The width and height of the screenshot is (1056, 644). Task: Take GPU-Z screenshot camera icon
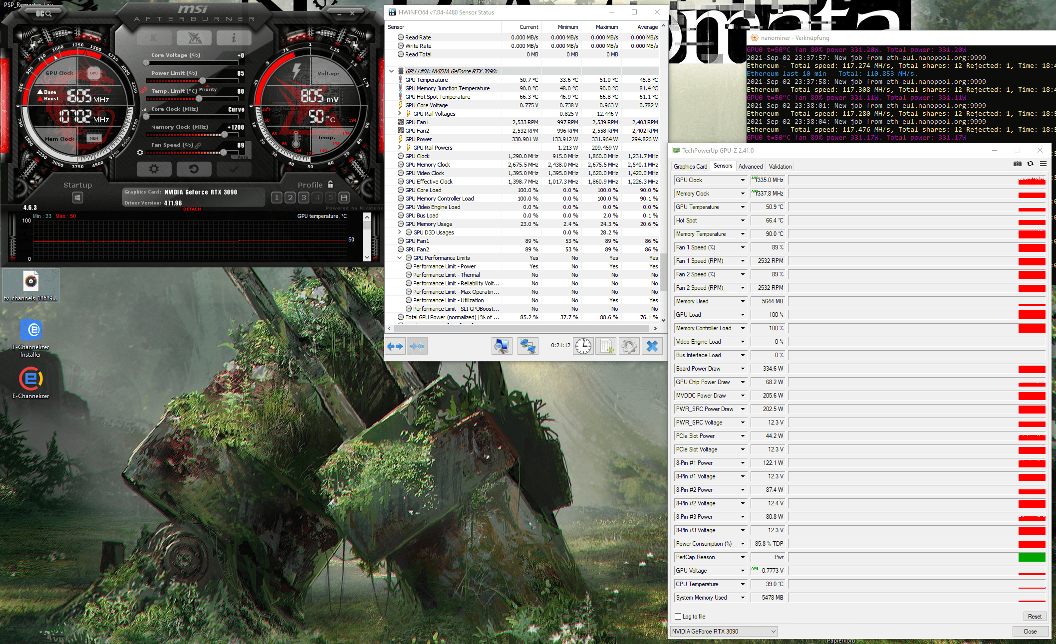pyautogui.click(x=1017, y=164)
